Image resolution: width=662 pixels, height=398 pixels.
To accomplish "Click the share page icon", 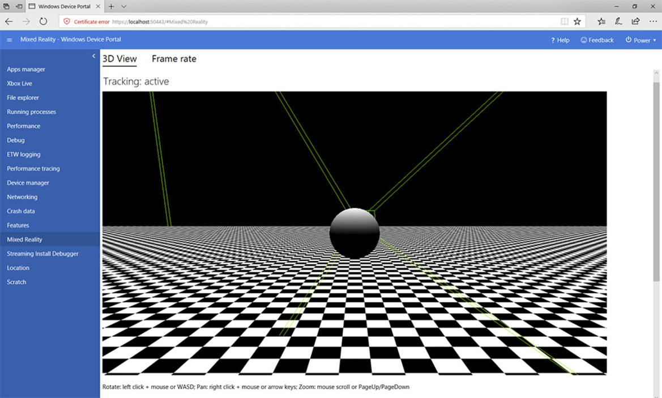I will tap(635, 22).
